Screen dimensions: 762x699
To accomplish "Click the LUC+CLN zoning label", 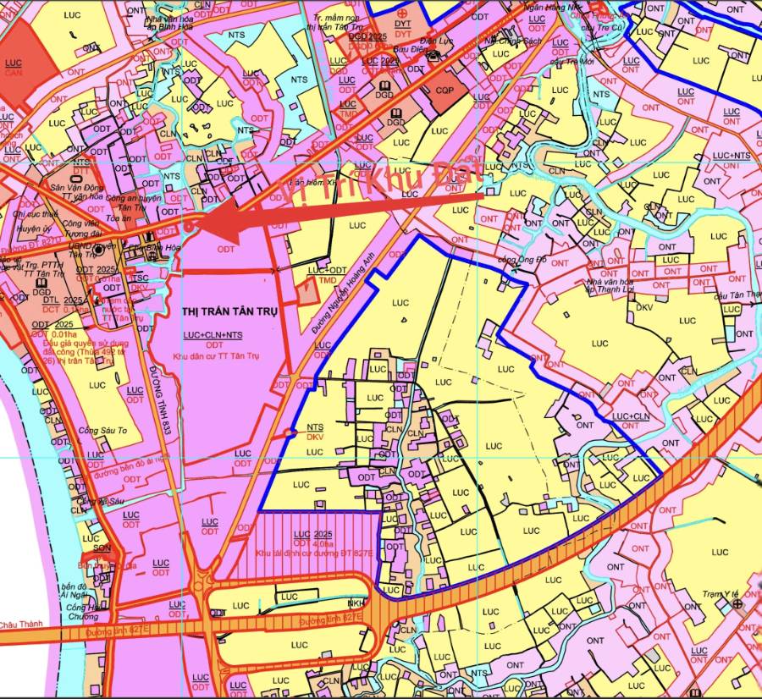I will 630,416.
